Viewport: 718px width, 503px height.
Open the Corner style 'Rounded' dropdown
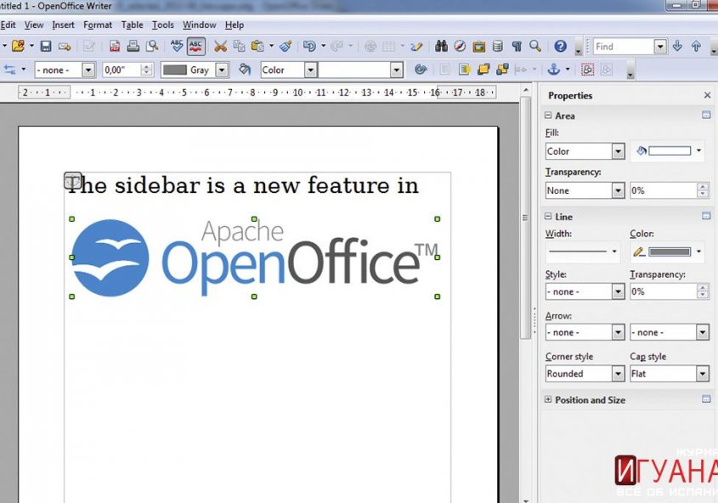619,374
